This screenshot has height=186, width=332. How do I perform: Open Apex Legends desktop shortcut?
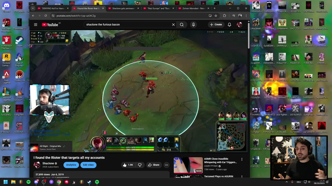coord(6,78)
